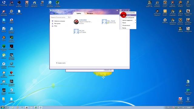Click the IObit Uninstaller desktop icon

58,4
